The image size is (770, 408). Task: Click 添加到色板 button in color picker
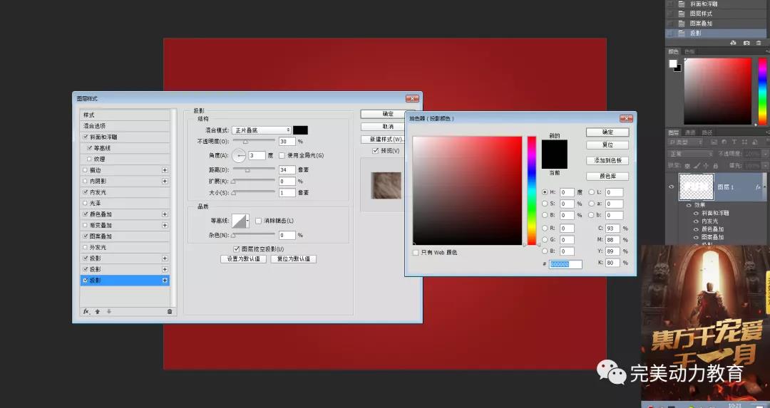(x=607, y=161)
